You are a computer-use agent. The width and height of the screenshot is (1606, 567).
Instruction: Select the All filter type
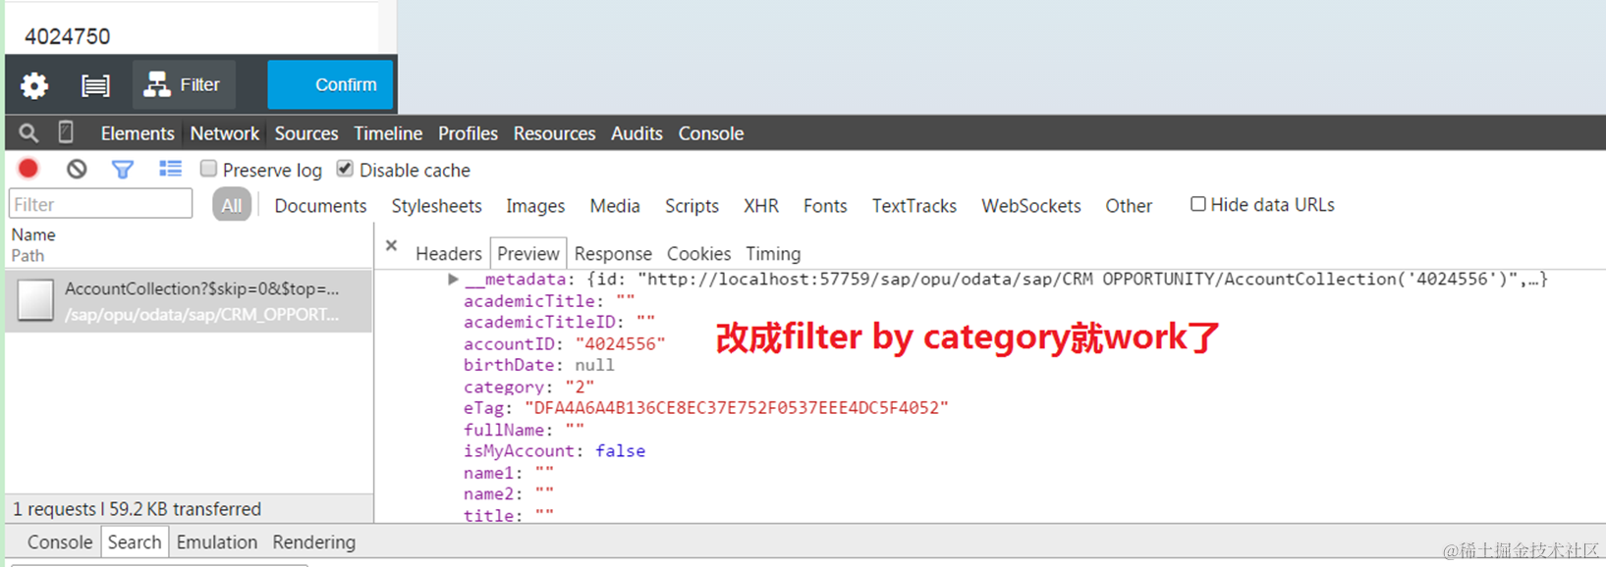click(x=232, y=205)
